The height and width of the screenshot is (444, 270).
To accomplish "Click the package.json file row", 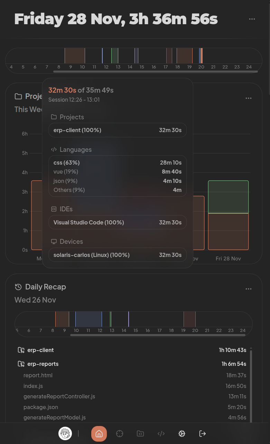I will coord(41,407).
